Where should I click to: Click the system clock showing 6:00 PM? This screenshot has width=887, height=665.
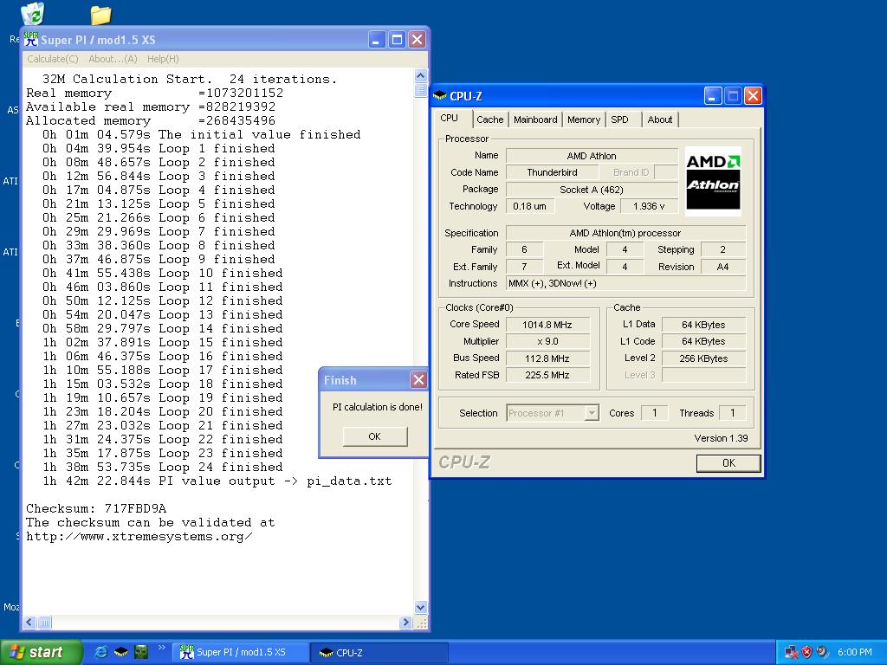[x=855, y=652]
